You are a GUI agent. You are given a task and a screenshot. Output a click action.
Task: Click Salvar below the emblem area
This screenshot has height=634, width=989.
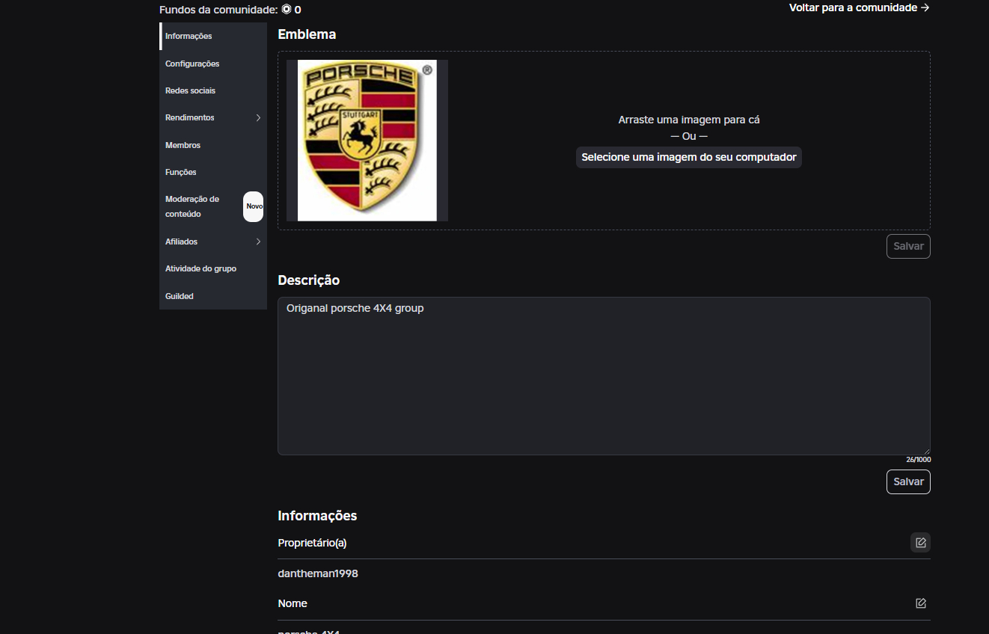908,247
